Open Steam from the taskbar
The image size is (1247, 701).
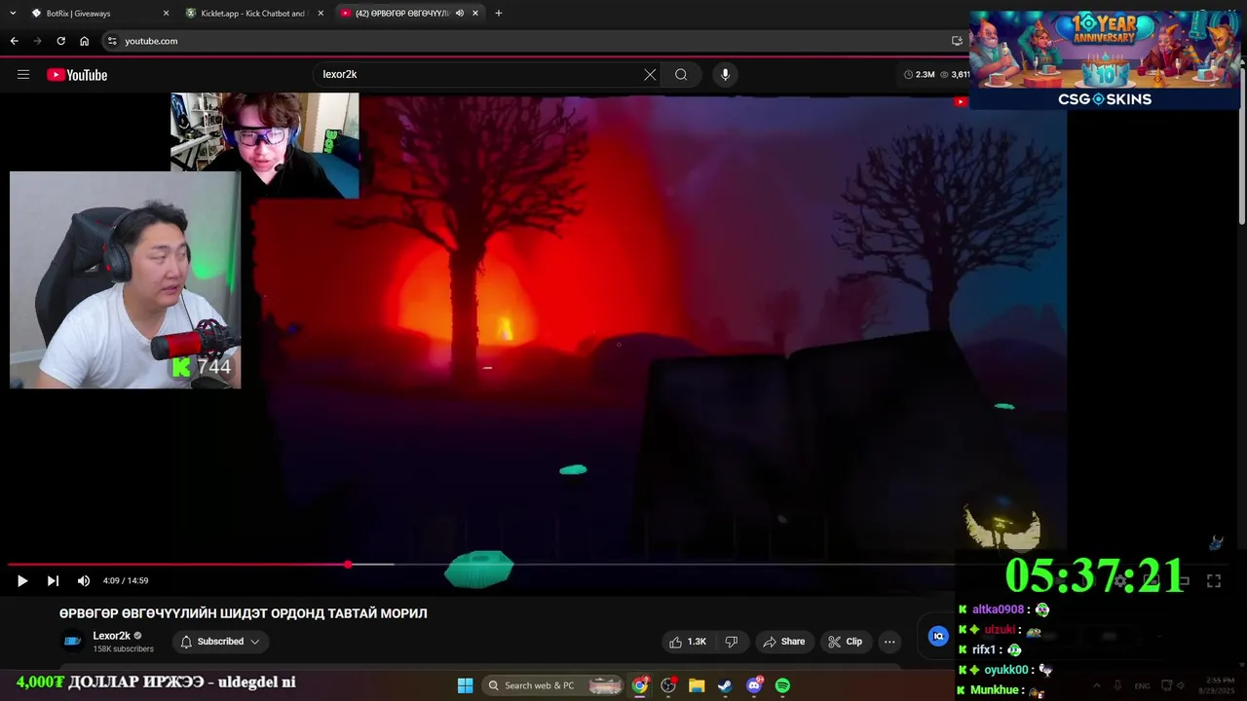click(725, 685)
